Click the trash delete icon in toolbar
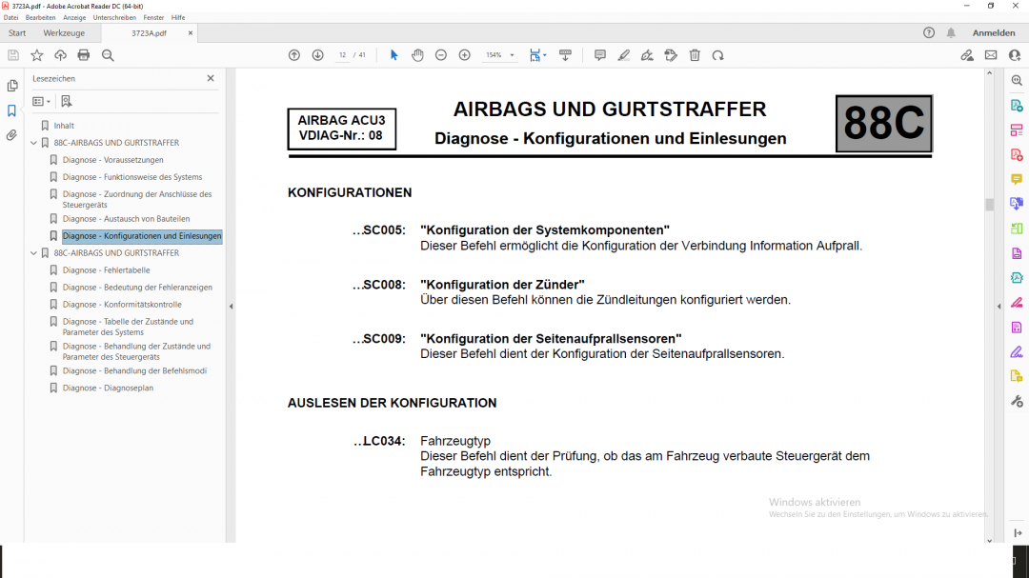This screenshot has height=578, width=1029. pyautogui.click(x=695, y=55)
